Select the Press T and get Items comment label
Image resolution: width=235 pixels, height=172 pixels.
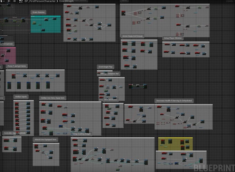coord(17,66)
